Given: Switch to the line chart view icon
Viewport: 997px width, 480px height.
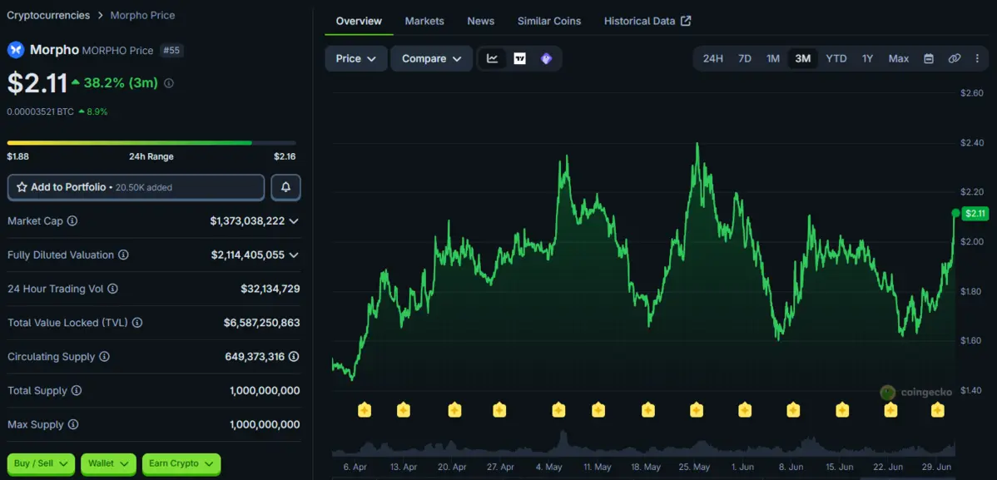Looking at the screenshot, I should tap(492, 58).
